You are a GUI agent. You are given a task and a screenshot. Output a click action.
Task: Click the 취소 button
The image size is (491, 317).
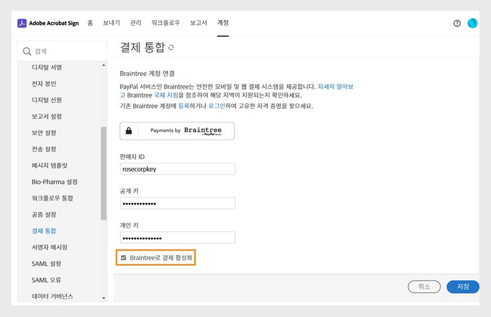424,287
